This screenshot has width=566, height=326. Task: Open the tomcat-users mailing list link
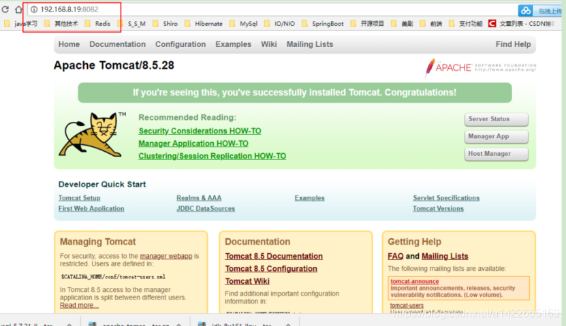(x=407, y=306)
